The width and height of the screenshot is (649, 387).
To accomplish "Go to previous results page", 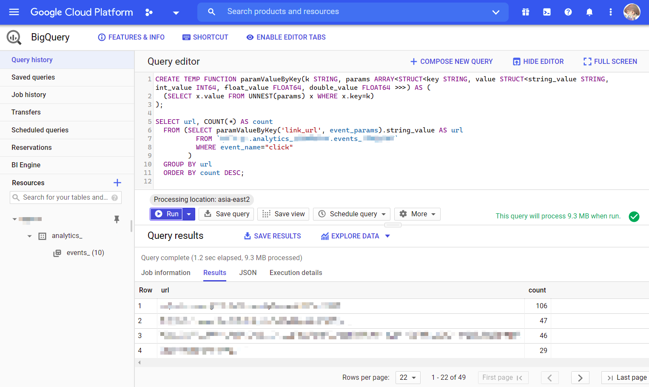I will coord(550,378).
